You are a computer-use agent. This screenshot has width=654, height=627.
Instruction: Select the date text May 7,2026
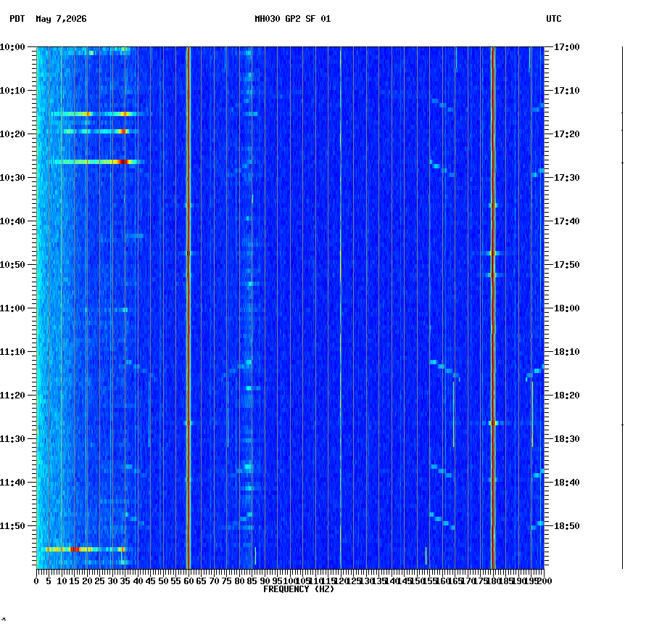pyautogui.click(x=62, y=19)
